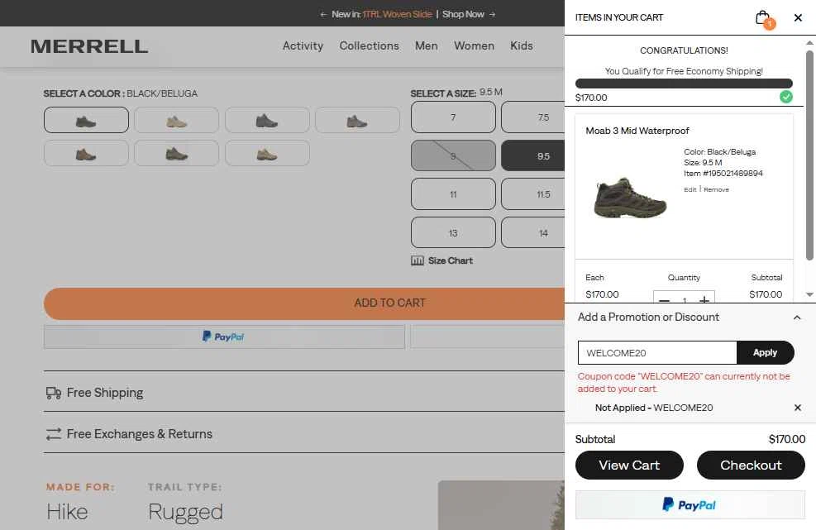Choose size 7.5
816x530 pixels.
point(533,117)
